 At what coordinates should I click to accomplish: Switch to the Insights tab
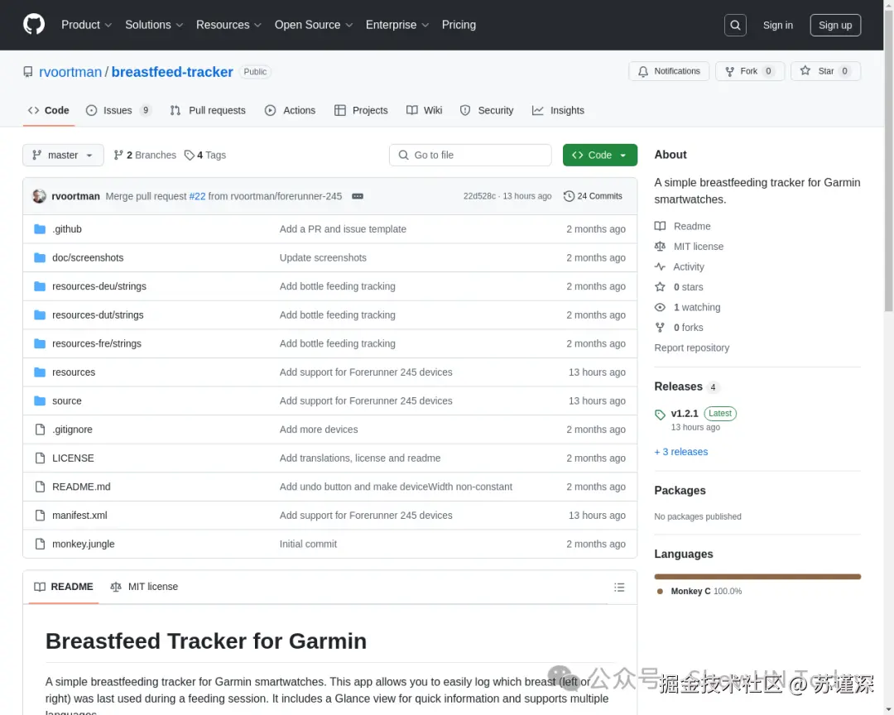pos(558,111)
